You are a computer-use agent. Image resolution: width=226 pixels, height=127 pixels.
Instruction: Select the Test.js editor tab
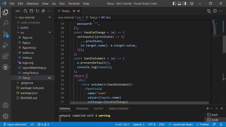point(66,11)
